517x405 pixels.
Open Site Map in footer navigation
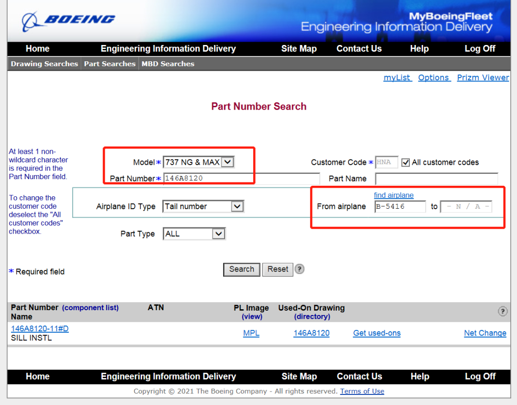299,376
